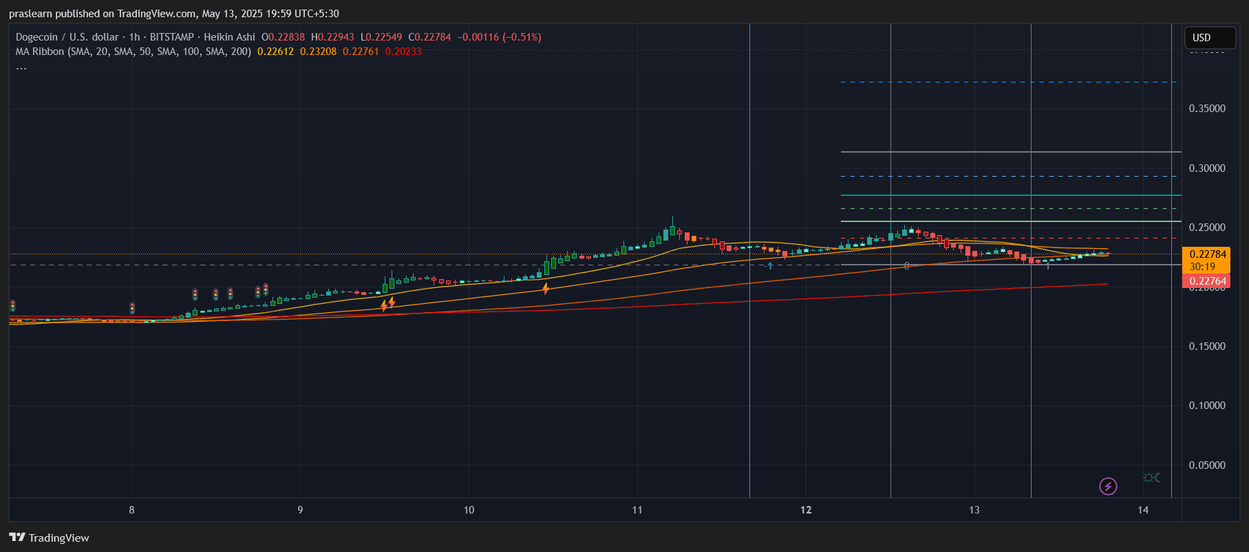Click the traffic light icon above date 8

132,308
